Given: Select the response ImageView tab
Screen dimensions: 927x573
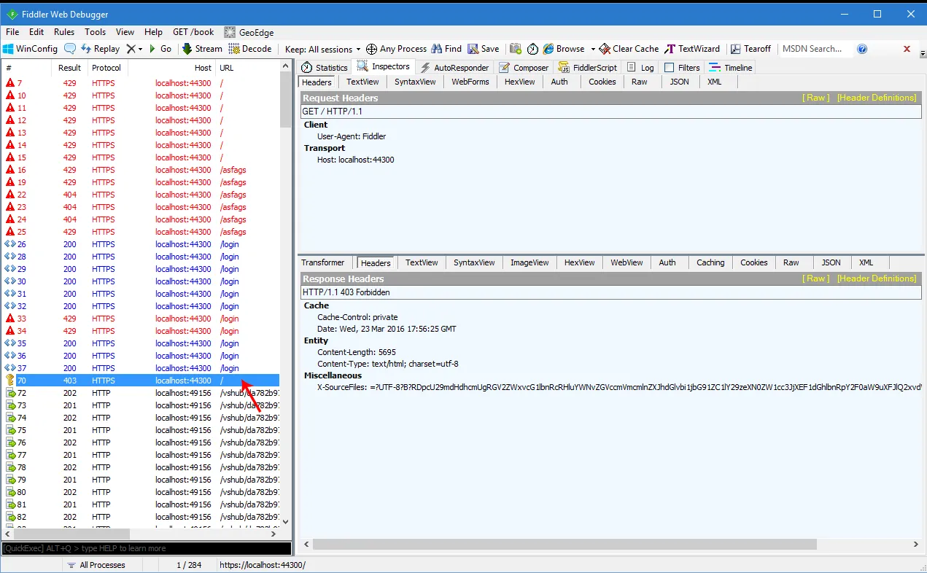Looking at the screenshot, I should (x=530, y=263).
